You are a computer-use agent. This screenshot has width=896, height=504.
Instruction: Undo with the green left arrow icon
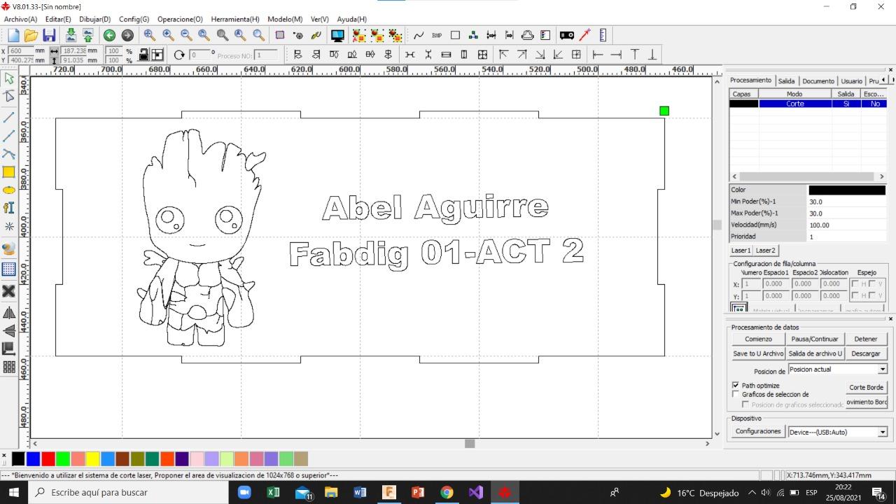coord(109,35)
